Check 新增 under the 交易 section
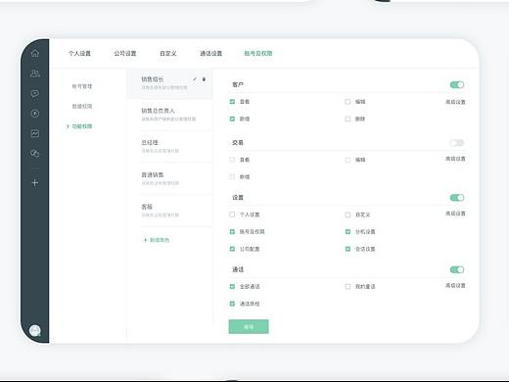509x382 pixels. coord(232,176)
